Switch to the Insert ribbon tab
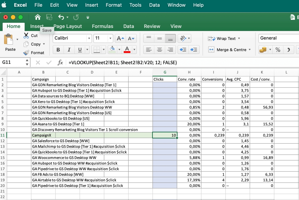The height and width of the screenshot is (200, 299). [37, 26]
